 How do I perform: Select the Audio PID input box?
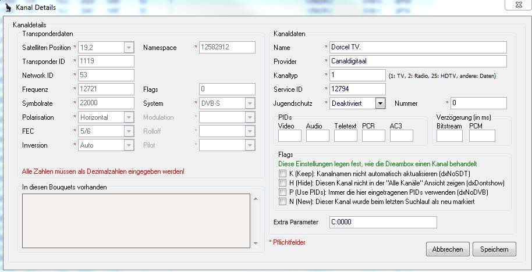[318, 136]
